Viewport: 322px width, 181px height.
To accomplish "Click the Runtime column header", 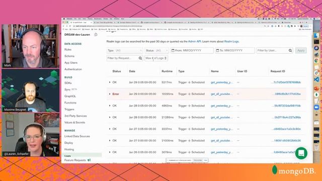I will 167,71.
